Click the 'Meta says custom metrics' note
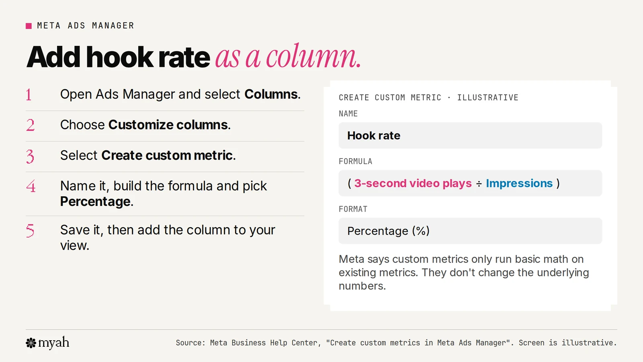Screen dimensions: 643x362 click(x=464, y=272)
